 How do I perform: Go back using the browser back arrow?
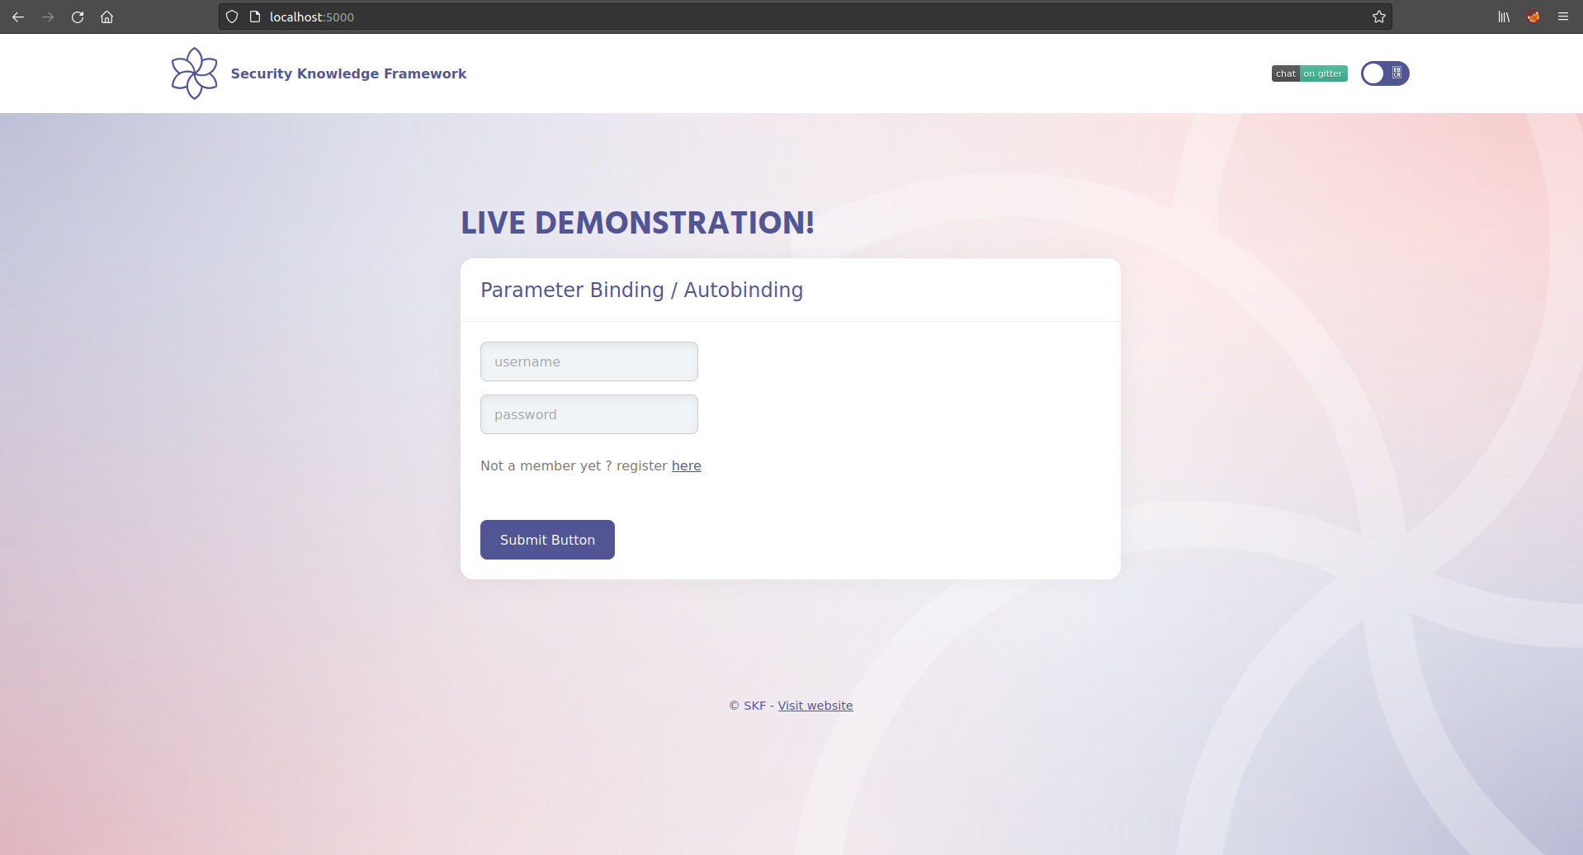[18, 17]
